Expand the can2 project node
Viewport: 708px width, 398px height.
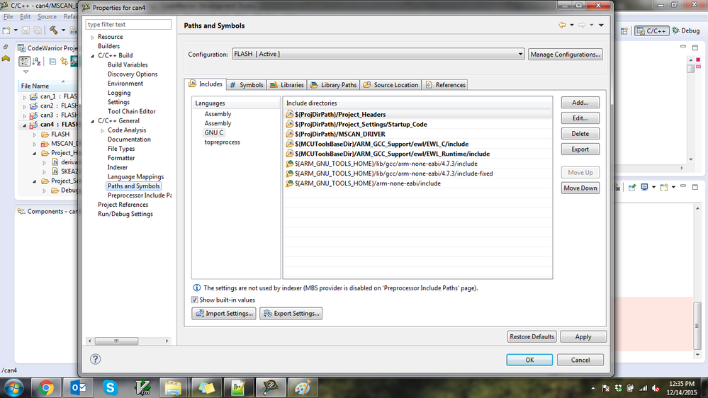[24, 106]
